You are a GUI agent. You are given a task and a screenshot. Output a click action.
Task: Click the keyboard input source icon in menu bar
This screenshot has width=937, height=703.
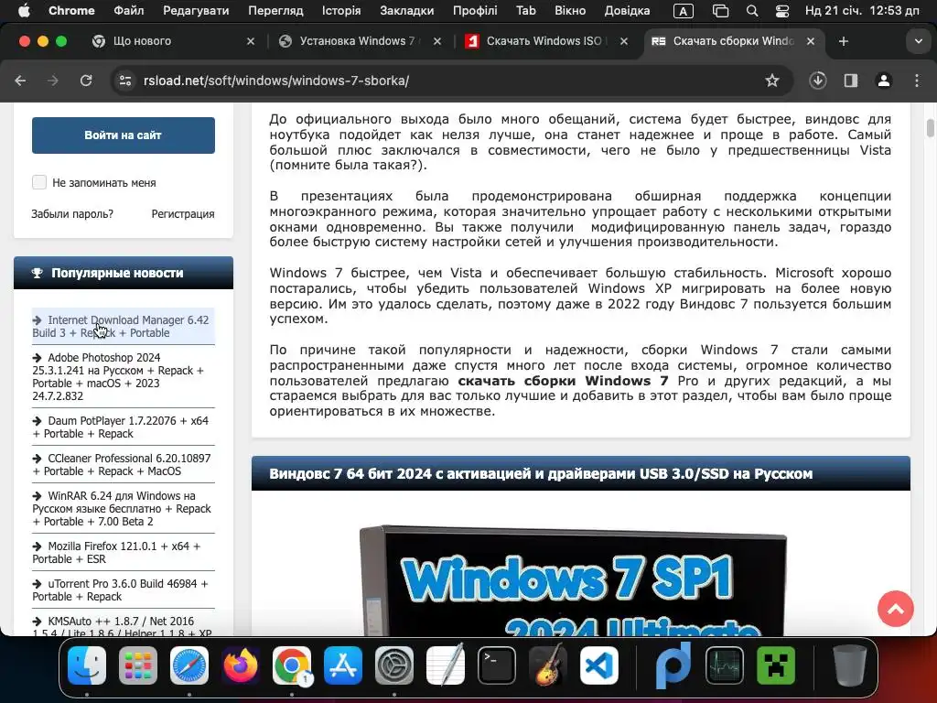683,11
